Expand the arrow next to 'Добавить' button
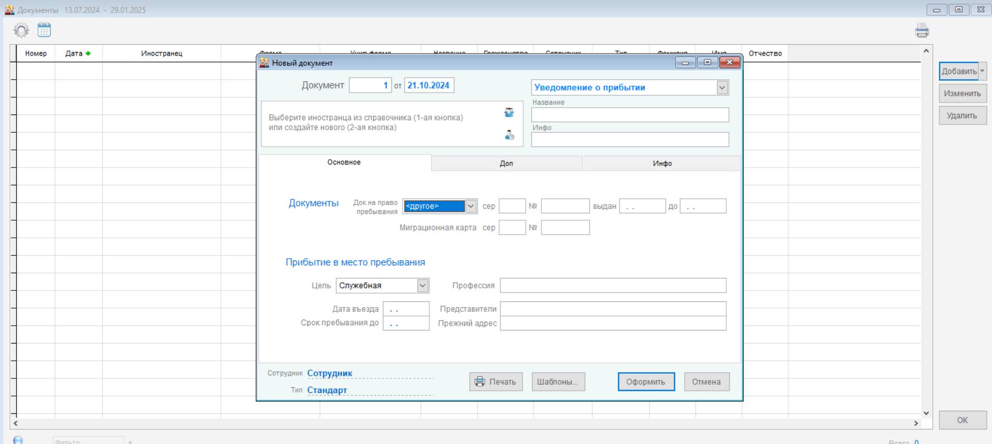The width and height of the screenshot is (992, 444). pyautogui.click(x=982, y=71)
